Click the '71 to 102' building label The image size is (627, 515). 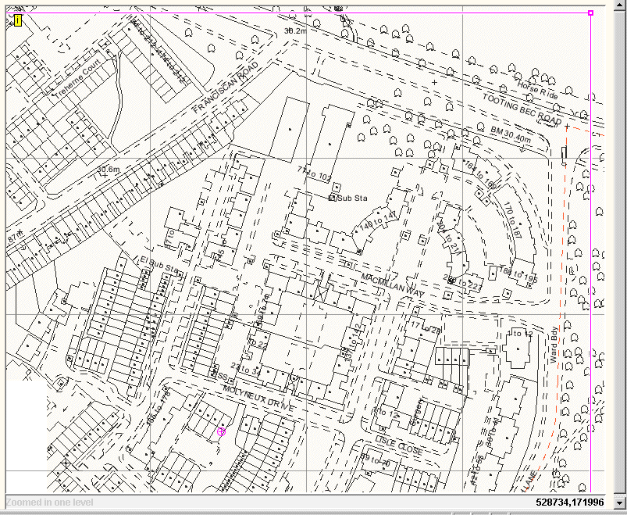[x=315, y=174]
